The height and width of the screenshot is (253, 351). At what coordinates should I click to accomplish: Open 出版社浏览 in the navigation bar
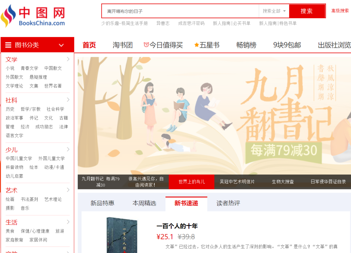(x=334, y=45)
